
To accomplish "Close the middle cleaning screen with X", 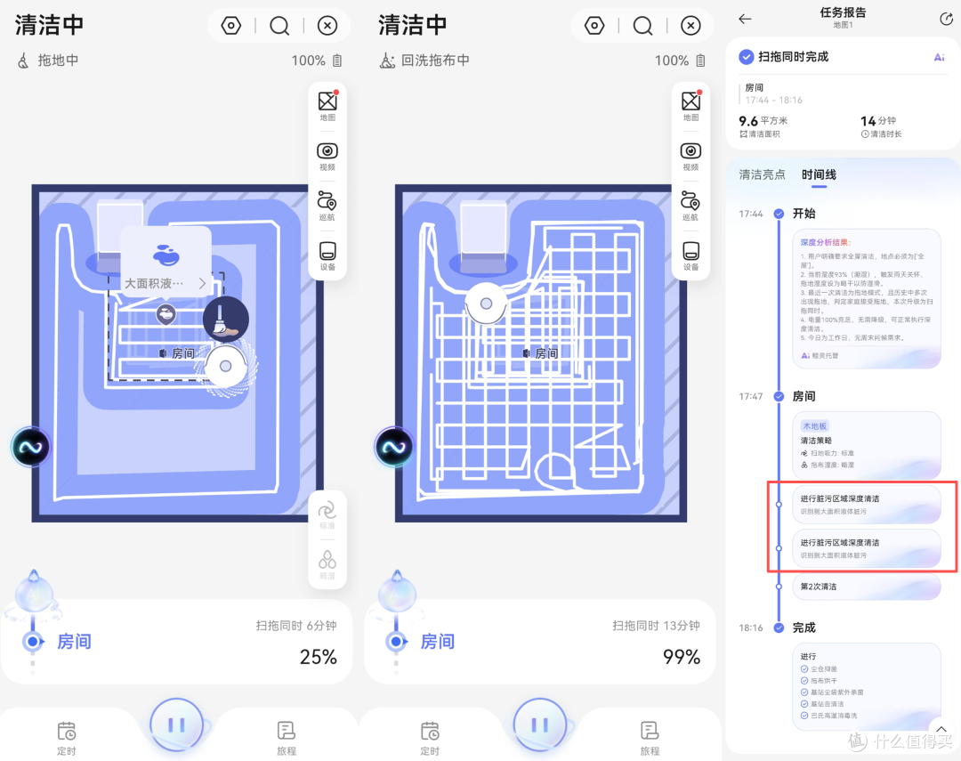I will (690, 26).
